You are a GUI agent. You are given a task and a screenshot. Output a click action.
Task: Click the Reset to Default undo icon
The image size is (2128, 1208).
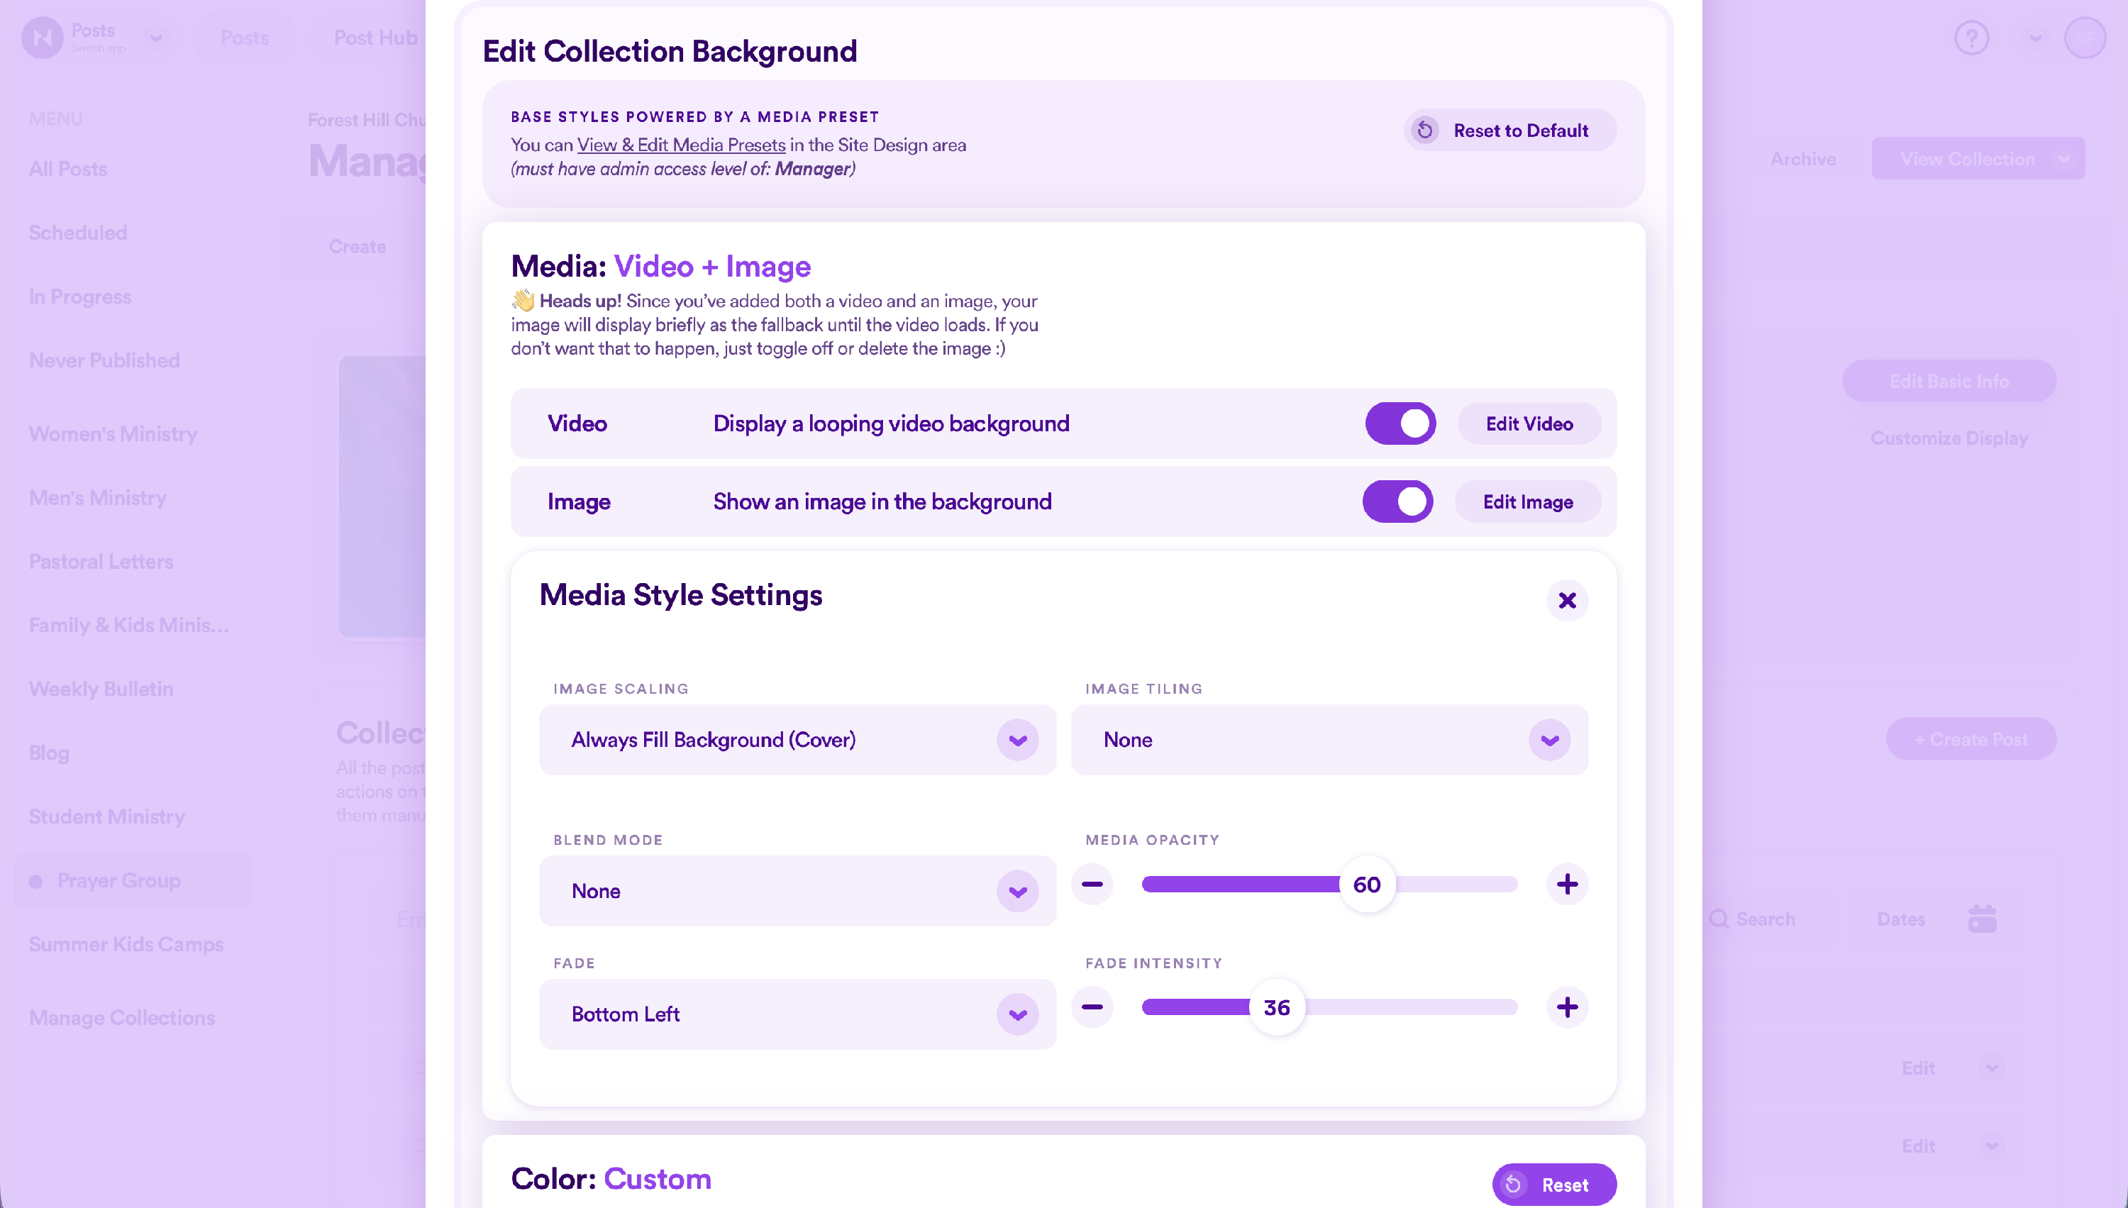[x=1424, y=131]
